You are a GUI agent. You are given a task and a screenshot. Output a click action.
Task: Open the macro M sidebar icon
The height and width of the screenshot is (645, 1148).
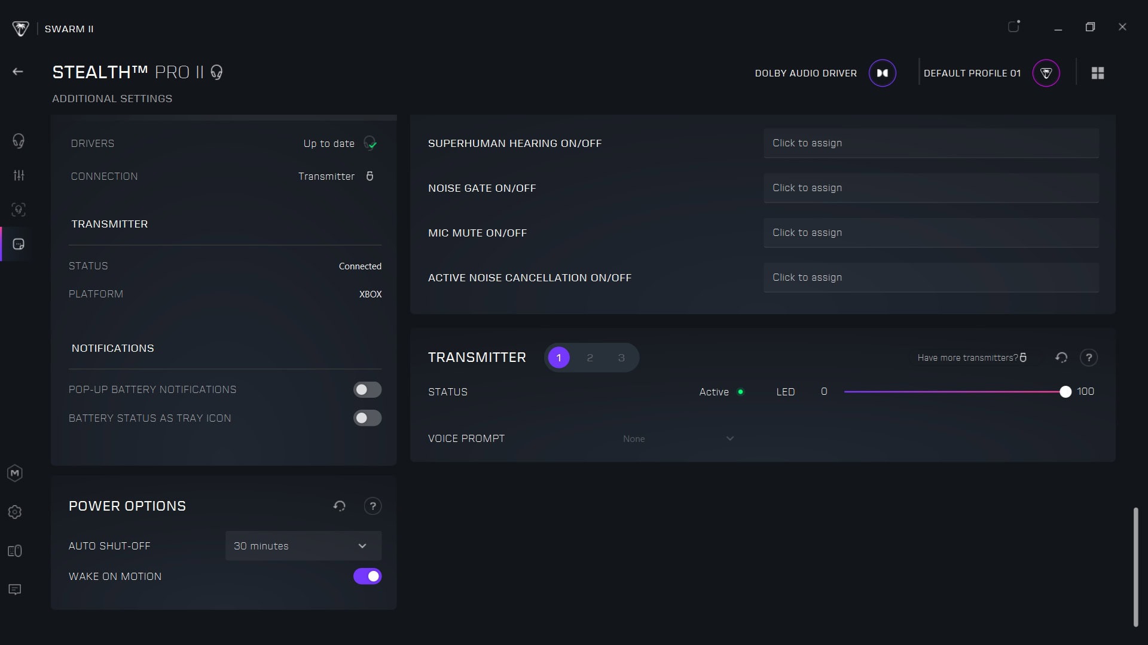coord(15,473)
